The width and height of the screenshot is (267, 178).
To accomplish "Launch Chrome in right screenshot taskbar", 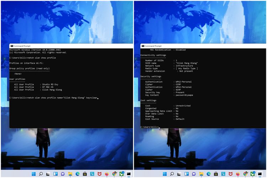I will point(245,174).
